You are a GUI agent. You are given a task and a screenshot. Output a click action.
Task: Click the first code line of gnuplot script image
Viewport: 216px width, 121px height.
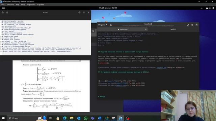point(13,21)
